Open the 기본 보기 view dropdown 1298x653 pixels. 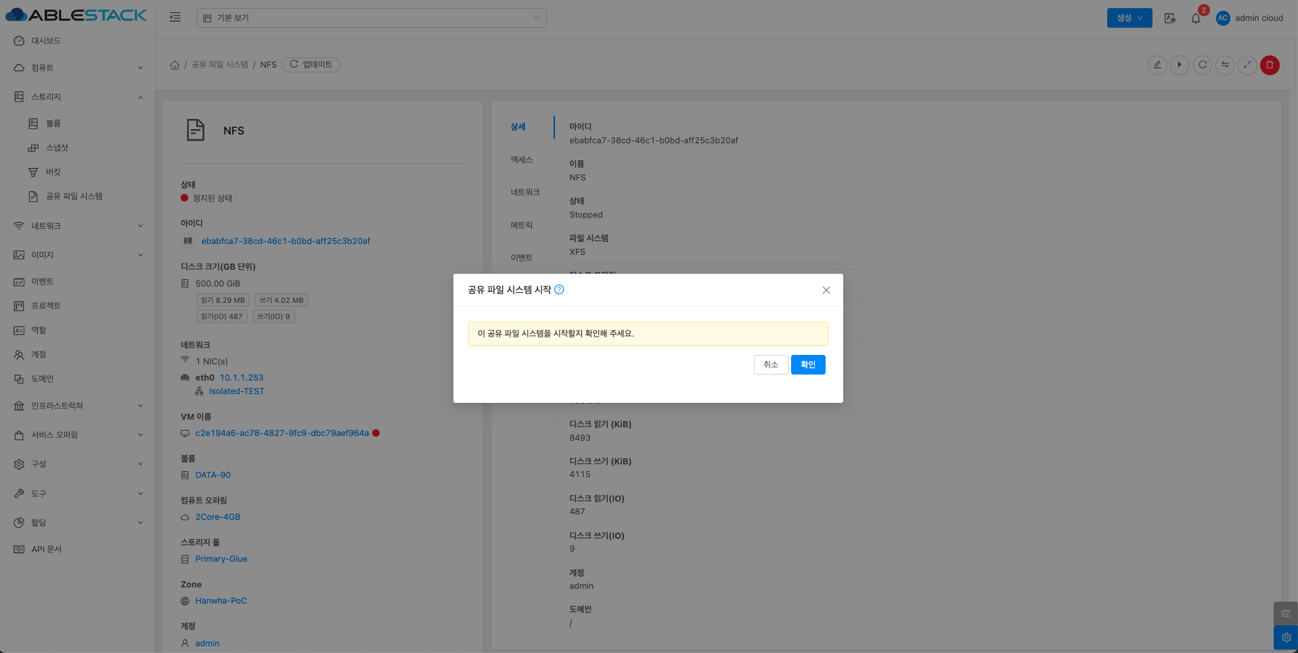371,18
